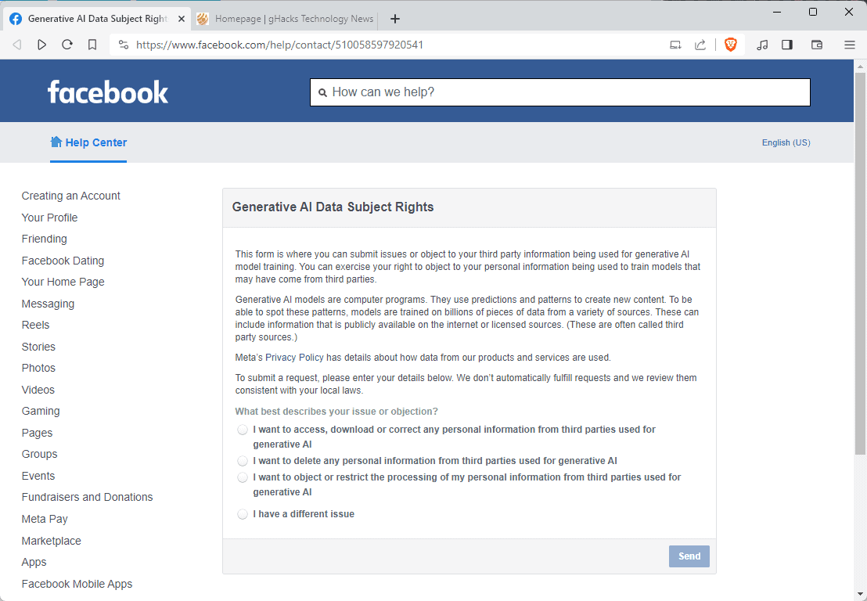Screen dimensions: 867x601
Task: Choose the I have a different issue option
Action: point(243,514)
